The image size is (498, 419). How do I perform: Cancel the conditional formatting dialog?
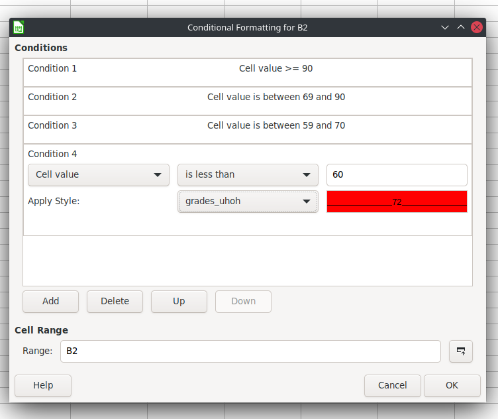pyautogui.click(x=393, y=386)
